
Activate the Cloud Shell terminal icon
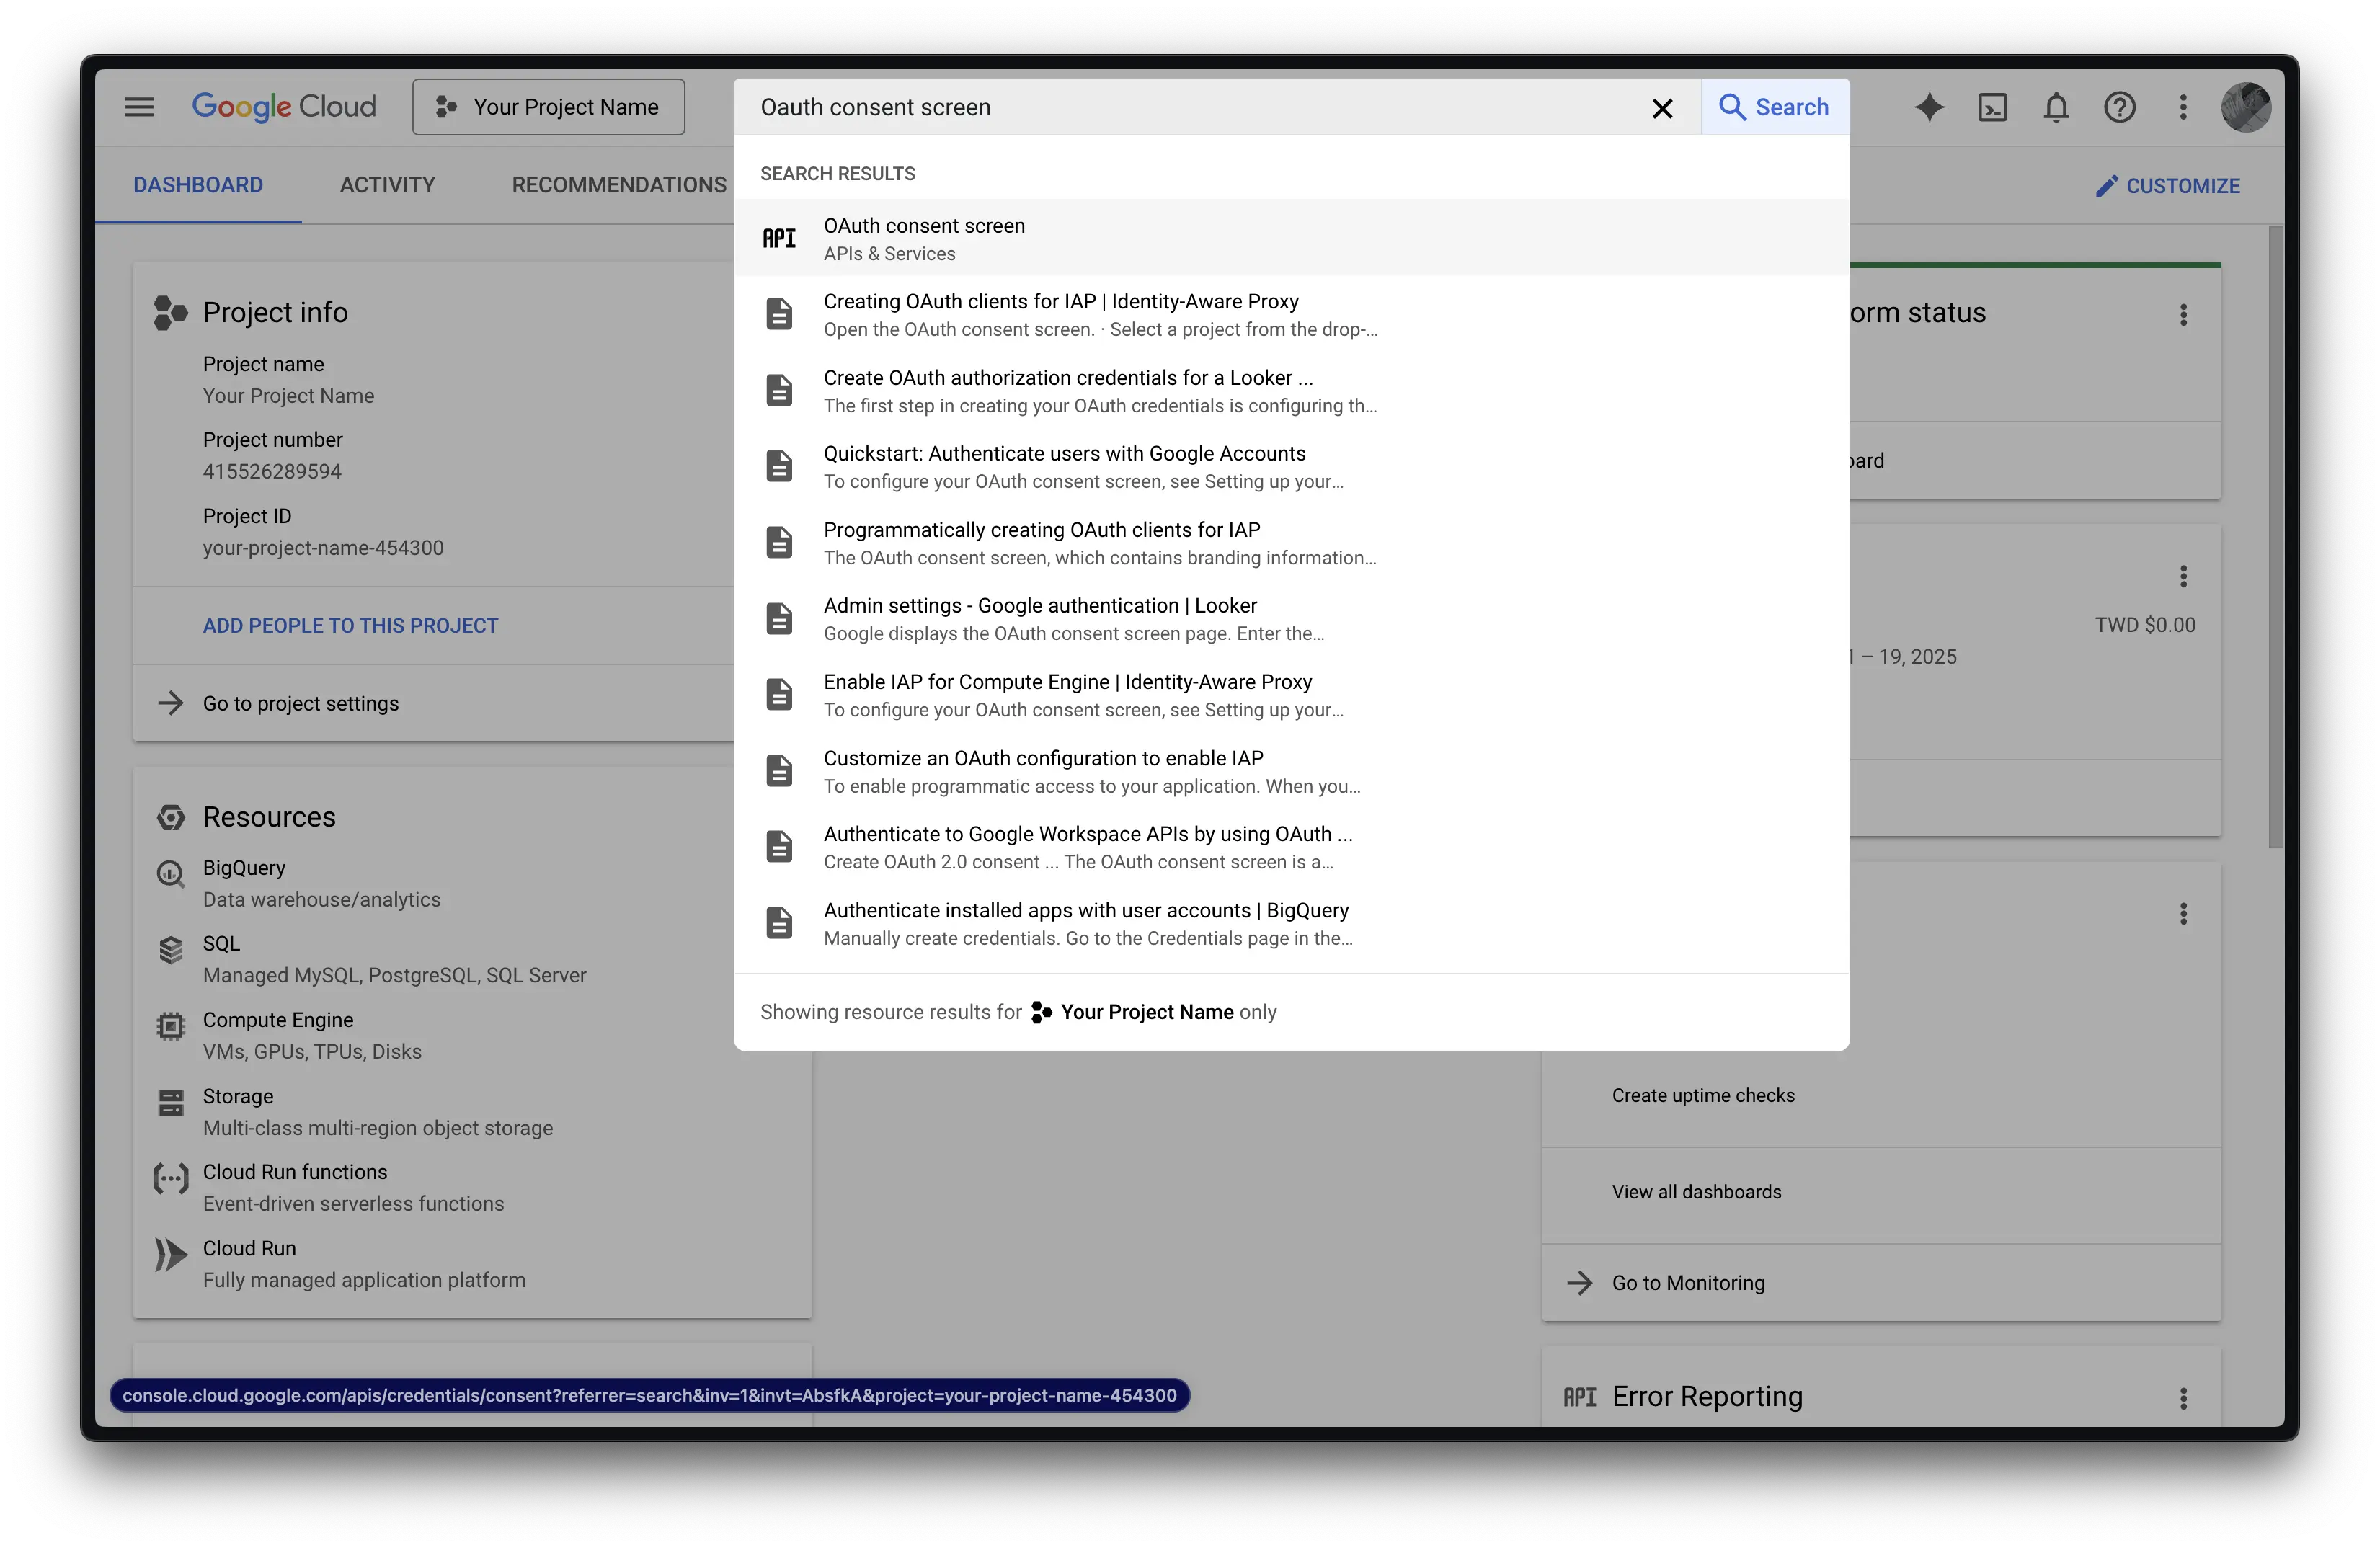click(x=1992, y=107)
